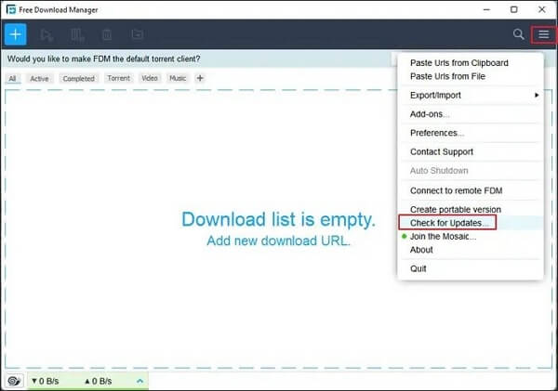Add a new filter tag with plus
This screenshot has width=558, height=391.
click(200, 78)
